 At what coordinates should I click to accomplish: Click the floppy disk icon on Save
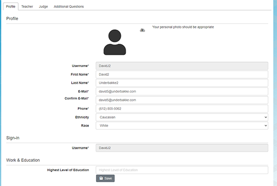click(101, 178)
